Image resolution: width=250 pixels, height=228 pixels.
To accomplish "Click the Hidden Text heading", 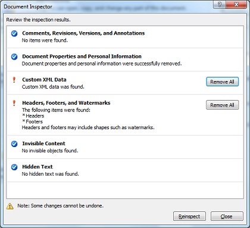I will click(x=37, y=167).
